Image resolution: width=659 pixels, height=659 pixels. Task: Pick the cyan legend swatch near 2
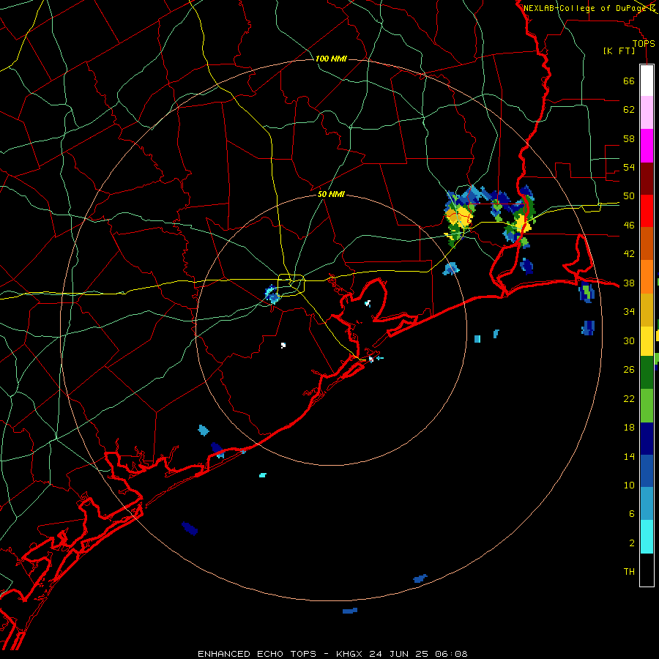click(647, 537)
